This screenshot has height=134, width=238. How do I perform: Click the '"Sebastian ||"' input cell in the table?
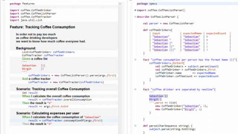click(x=163, y=47)
